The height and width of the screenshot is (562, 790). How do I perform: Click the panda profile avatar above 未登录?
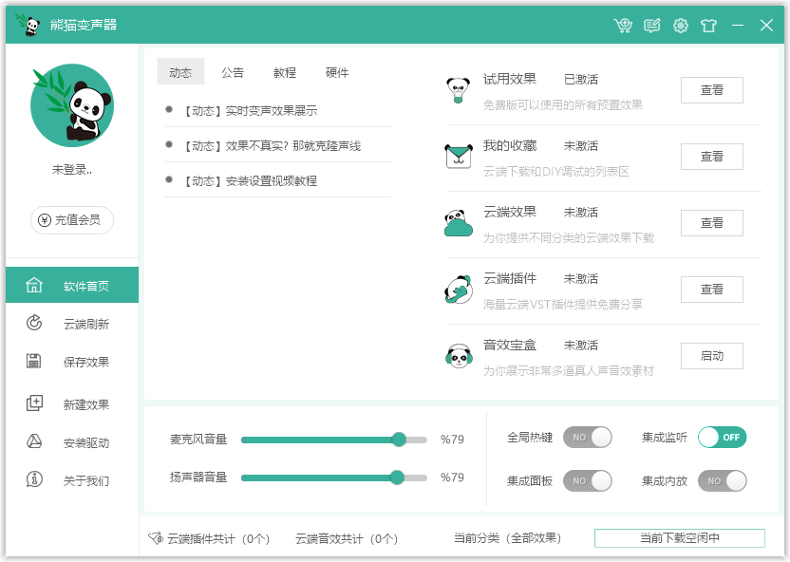click(x=72, y=106)
